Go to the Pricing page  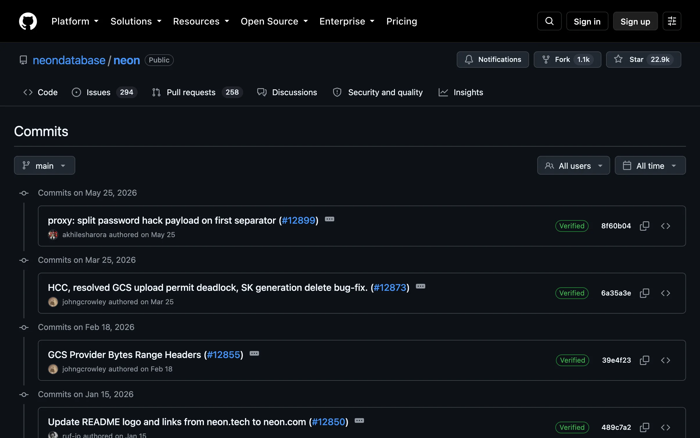[402, 21]
